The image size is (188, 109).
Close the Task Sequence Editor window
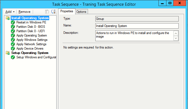coord(180,3)
